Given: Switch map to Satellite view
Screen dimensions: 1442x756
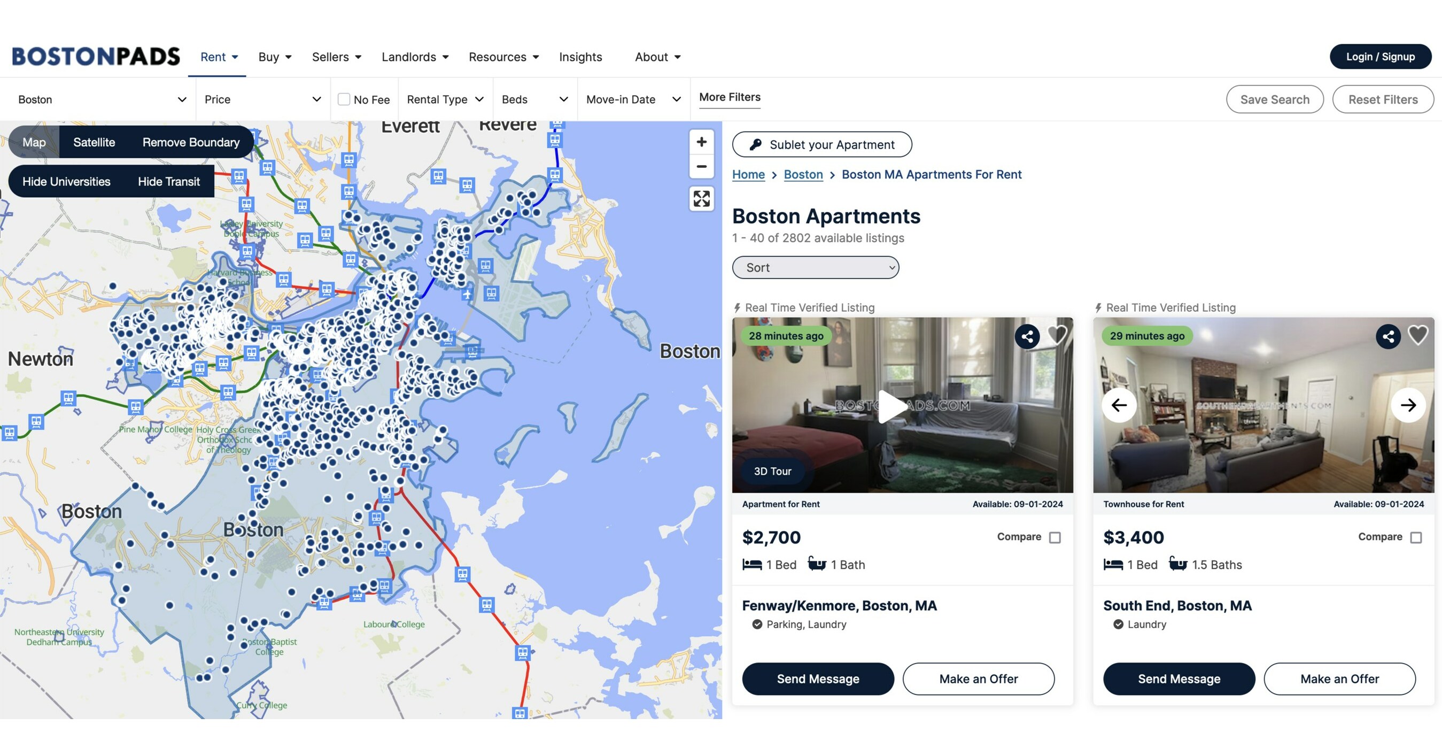Looking at the screenshot, I should click(x=94, y=142).
